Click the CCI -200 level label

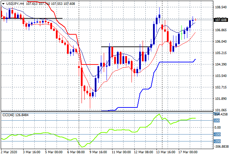(x=217, y=141)
